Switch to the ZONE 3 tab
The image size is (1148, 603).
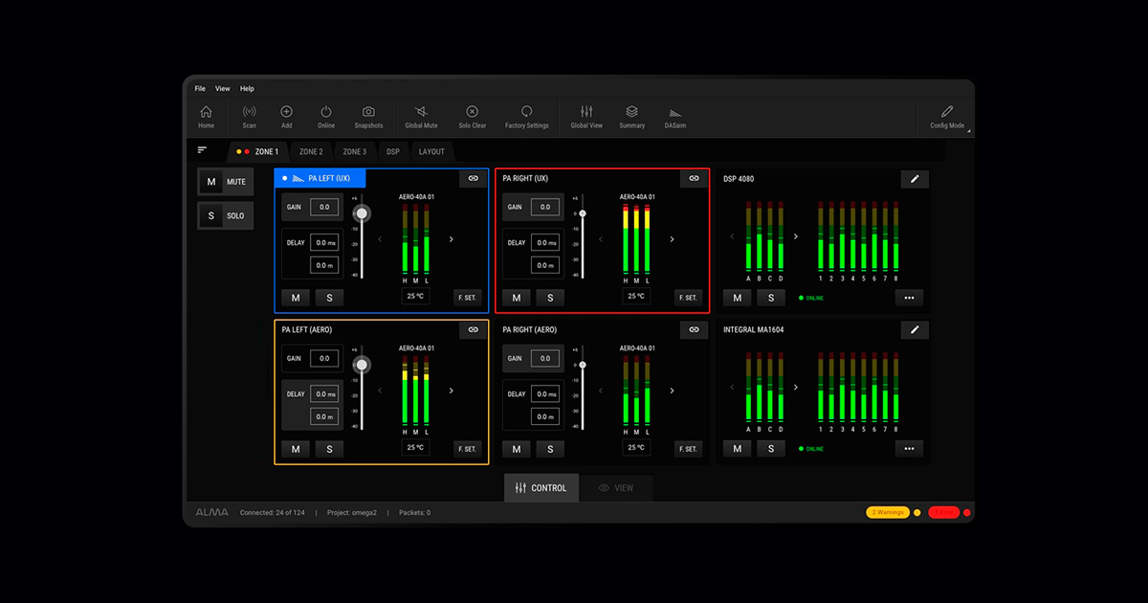(x=355, y=151)
